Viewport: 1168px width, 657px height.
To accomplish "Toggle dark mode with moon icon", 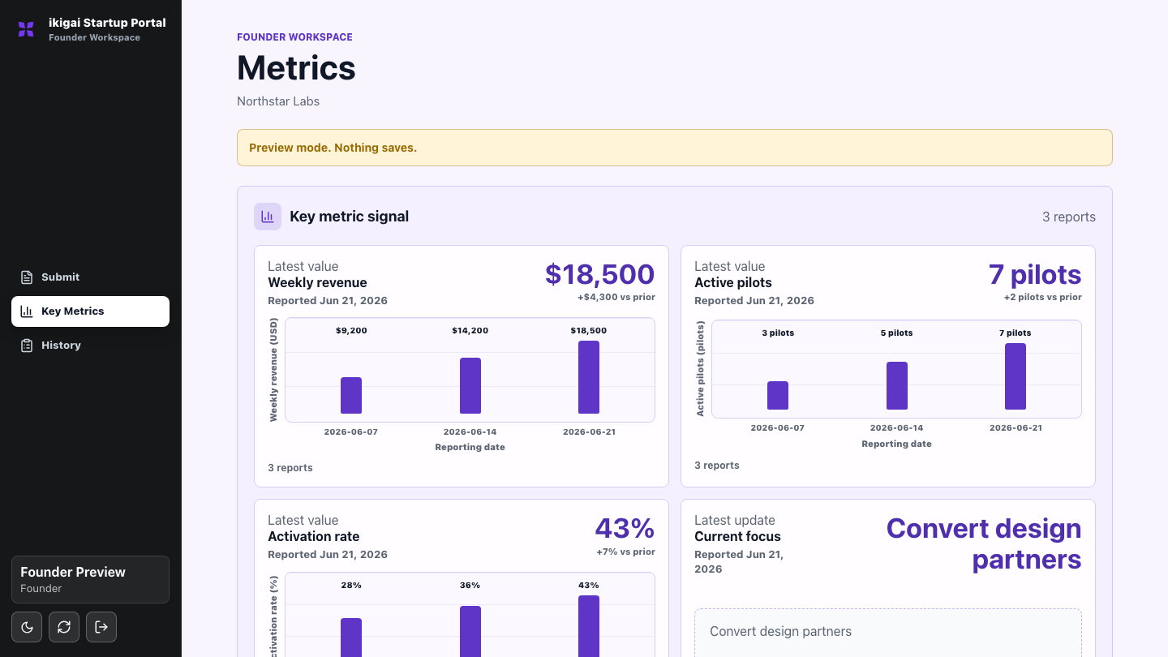I will (x=27, y=627).
